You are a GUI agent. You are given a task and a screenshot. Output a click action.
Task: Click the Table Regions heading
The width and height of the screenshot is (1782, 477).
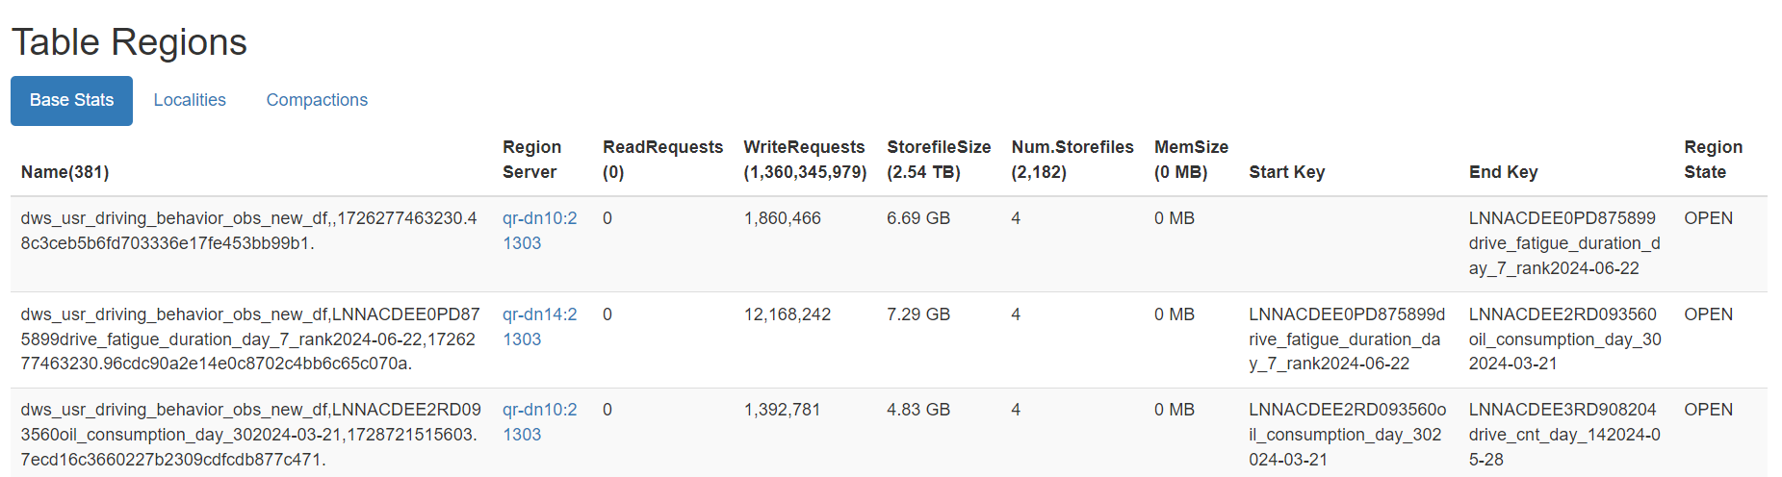click(x=129, y=42)
